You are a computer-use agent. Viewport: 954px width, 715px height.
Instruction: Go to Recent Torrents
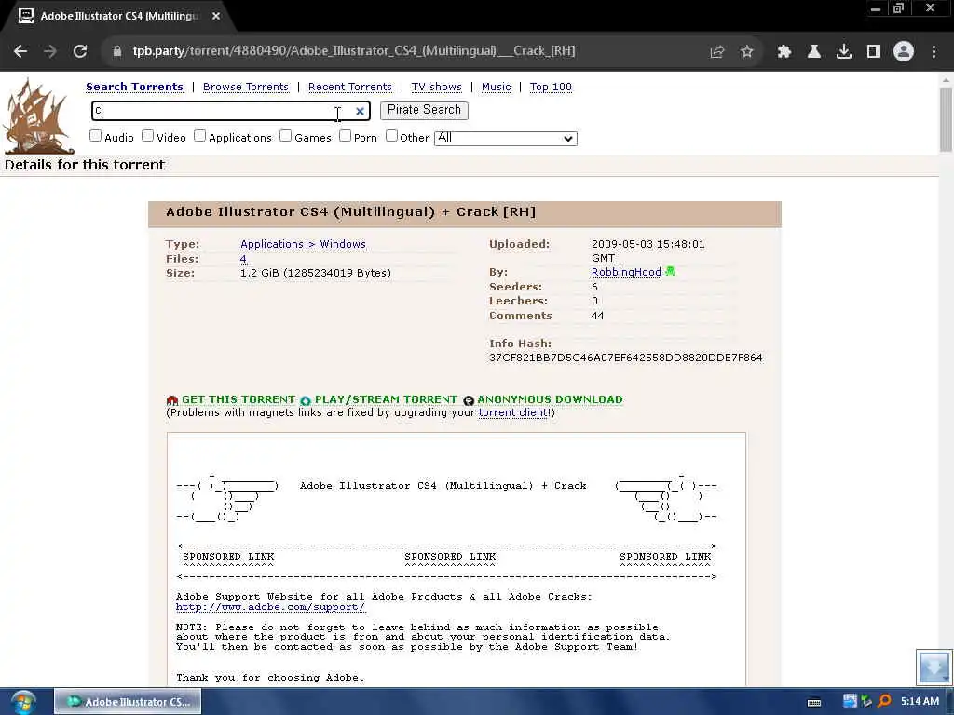pos(350,87)
